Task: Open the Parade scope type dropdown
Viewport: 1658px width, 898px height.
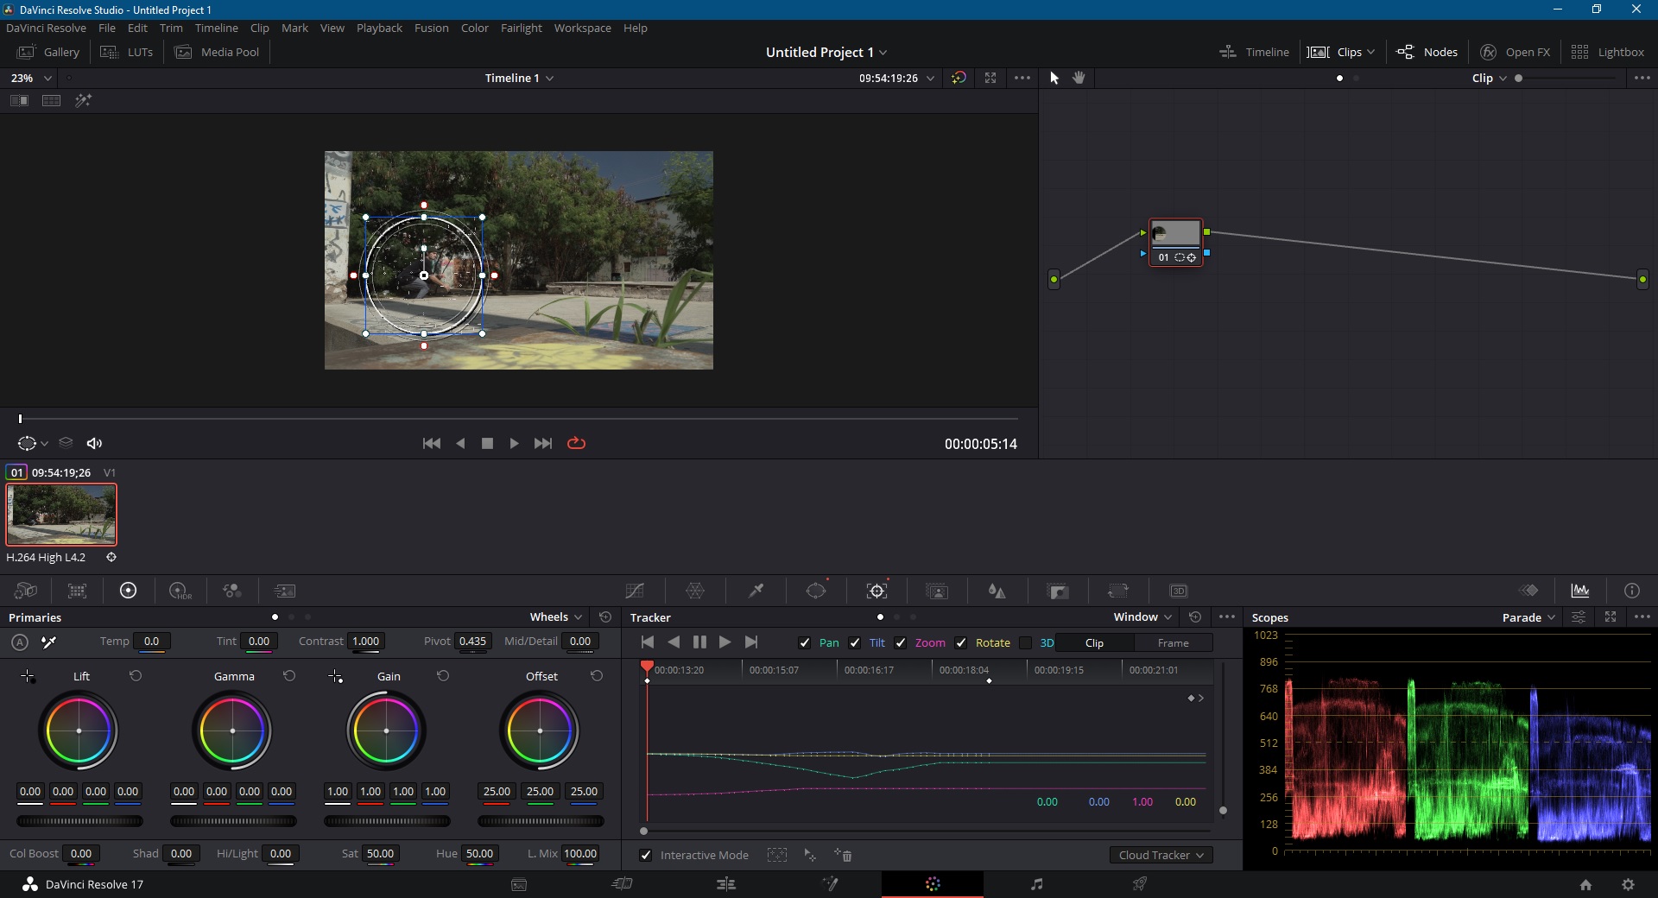Action: (x=1528, y=617)
